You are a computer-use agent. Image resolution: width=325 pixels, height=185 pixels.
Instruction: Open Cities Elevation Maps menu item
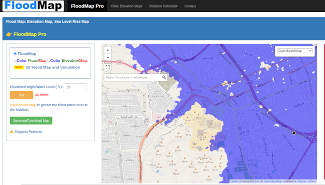click(126, 6)
